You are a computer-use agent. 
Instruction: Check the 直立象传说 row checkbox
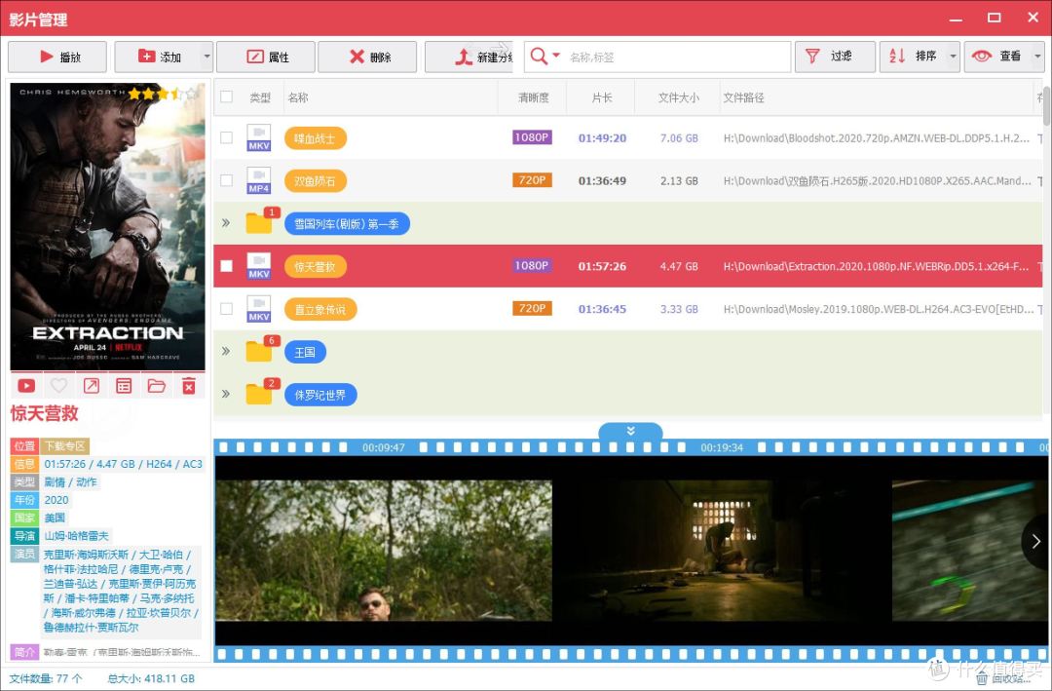227,309
